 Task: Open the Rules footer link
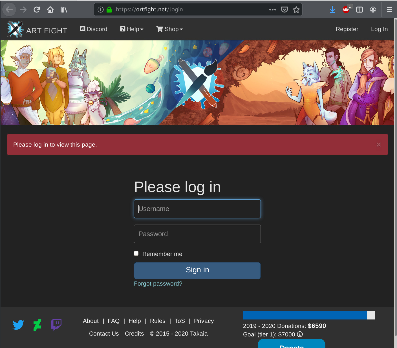pos(158,321)
